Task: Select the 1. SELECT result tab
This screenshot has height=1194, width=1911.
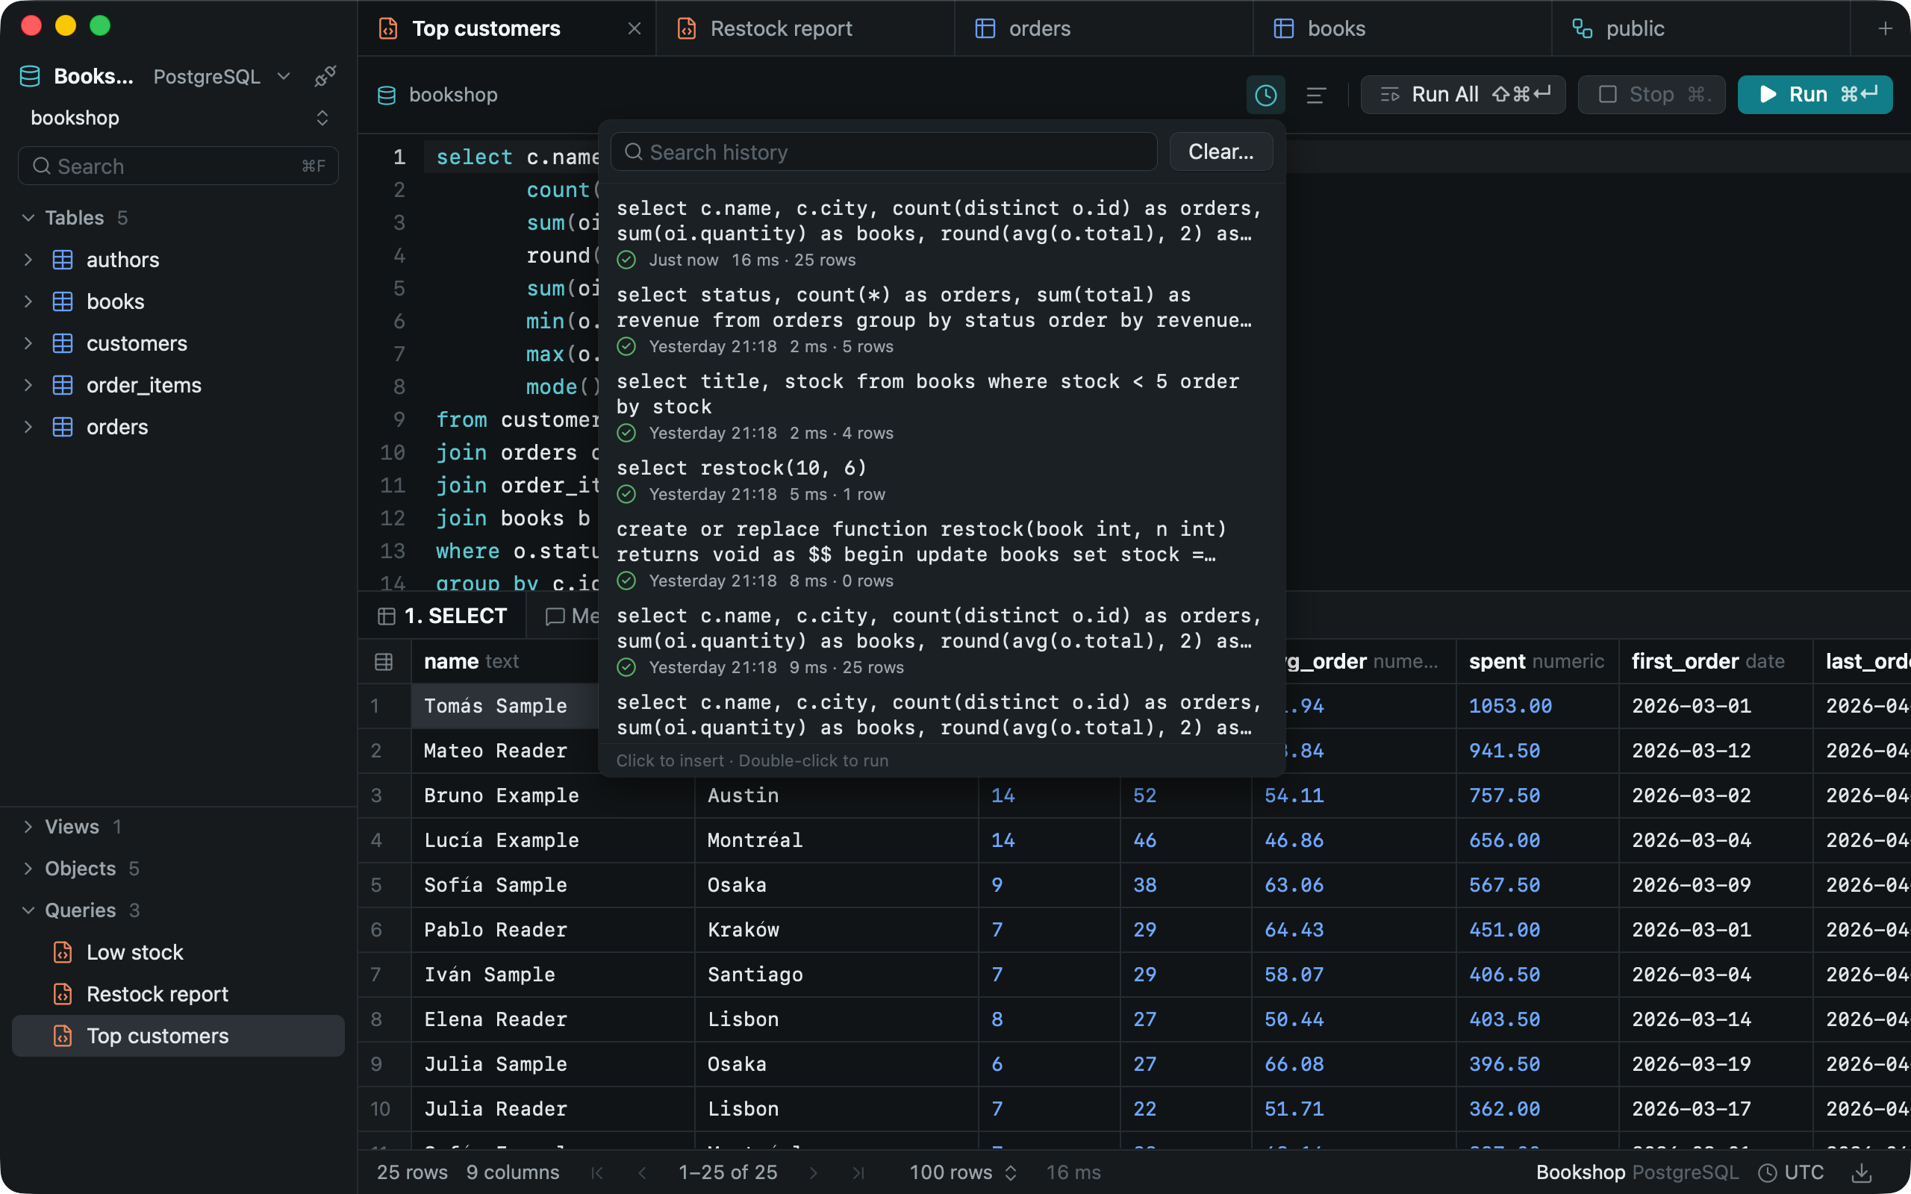Action: [x=442, y=616]
